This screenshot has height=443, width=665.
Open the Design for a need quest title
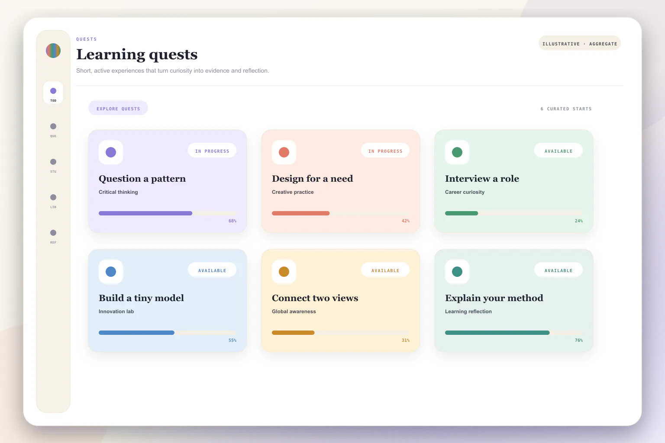(312, 179)
